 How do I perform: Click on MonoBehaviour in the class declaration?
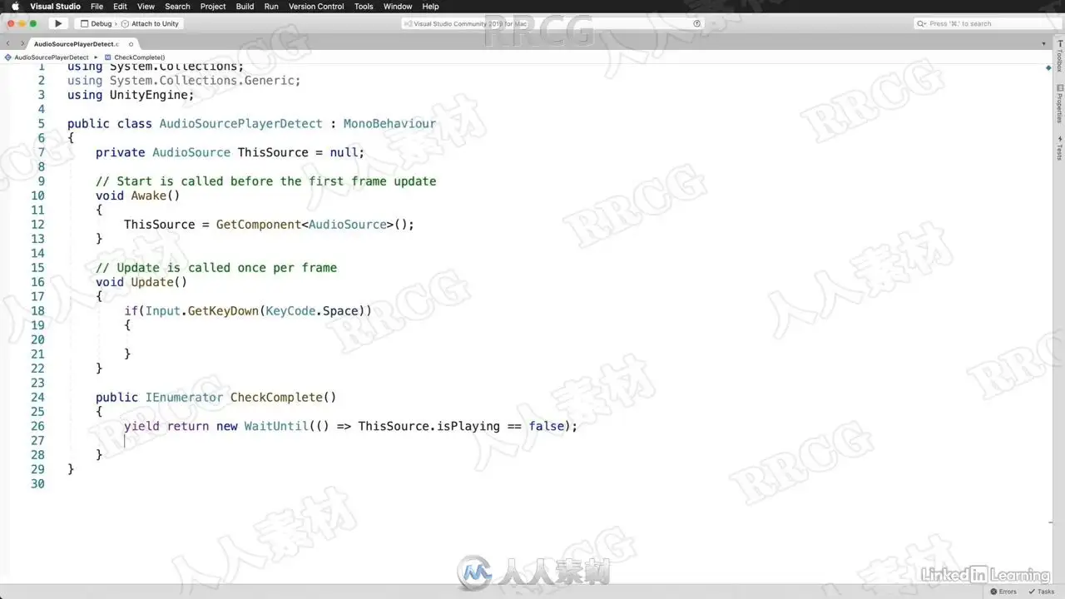click(x=389, y=124)
